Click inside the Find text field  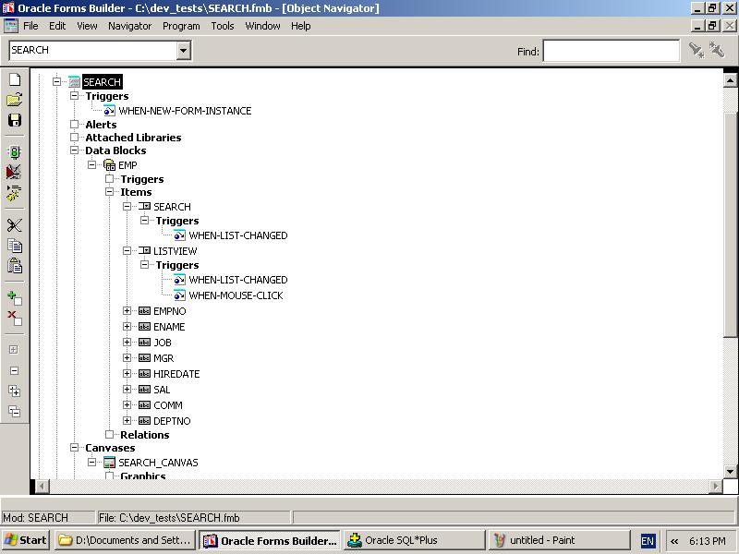coord(611,51)
